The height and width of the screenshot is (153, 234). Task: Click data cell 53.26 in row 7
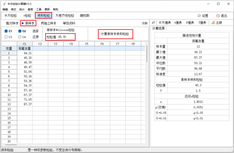tap(25, 81)
